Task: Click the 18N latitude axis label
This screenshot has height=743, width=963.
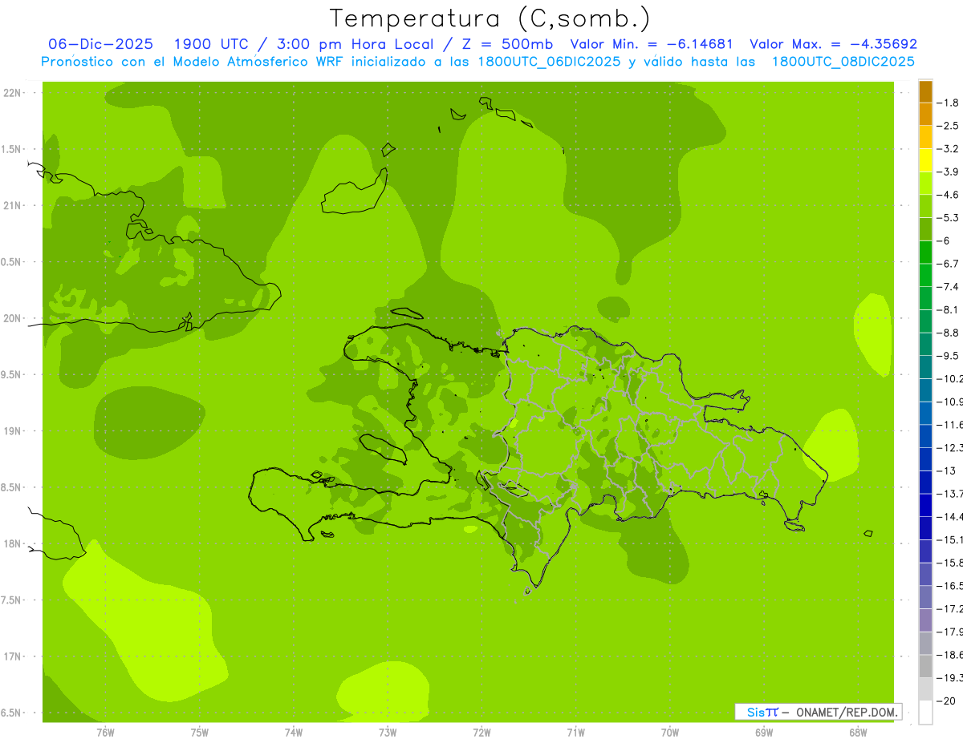Action: [x=13, y=543]
